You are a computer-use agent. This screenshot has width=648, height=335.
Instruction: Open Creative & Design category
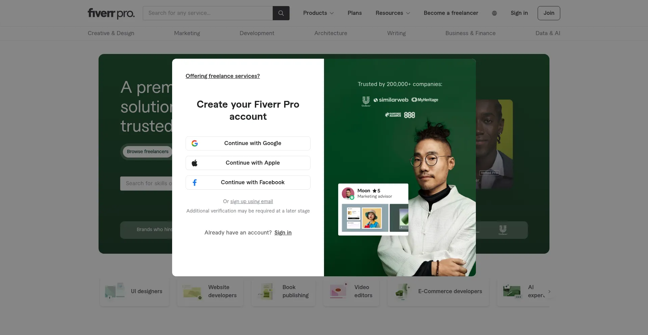click(111, 33)
